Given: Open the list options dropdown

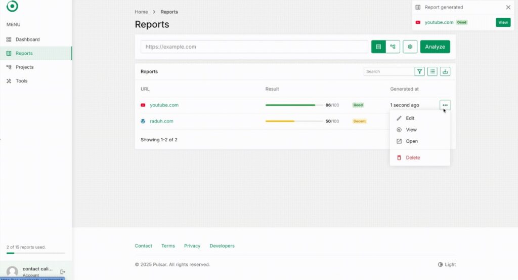Looking at the screenshot, I should click(433, 71).
